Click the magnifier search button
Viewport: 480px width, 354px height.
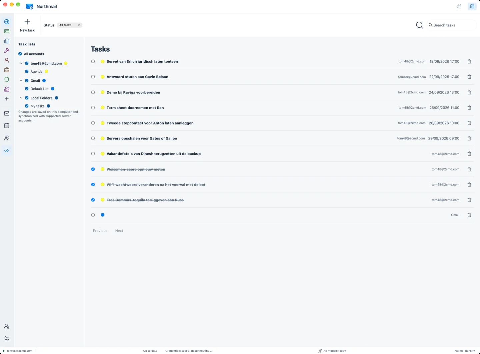420,25
